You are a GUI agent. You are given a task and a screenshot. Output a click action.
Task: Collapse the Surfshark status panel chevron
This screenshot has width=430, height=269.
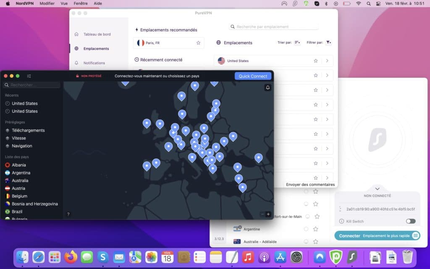coord(378,189)
